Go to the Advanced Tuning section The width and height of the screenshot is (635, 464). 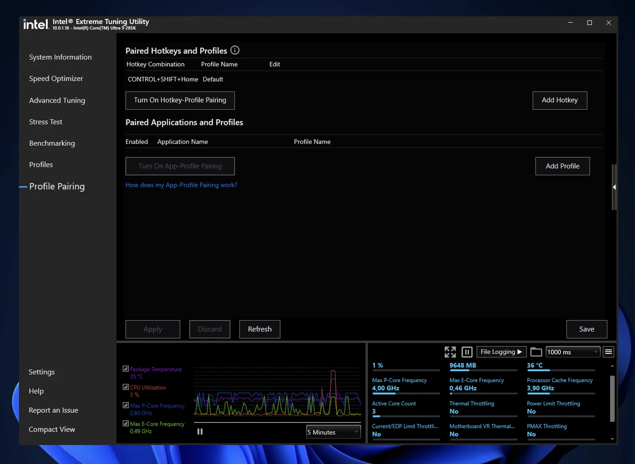pyautogui.click(x=57, y=100)
